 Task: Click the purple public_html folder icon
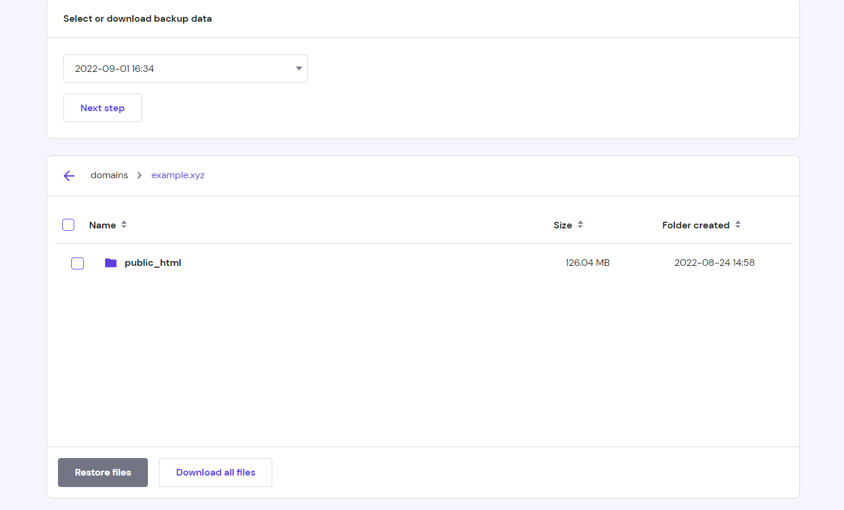point(110,263)
